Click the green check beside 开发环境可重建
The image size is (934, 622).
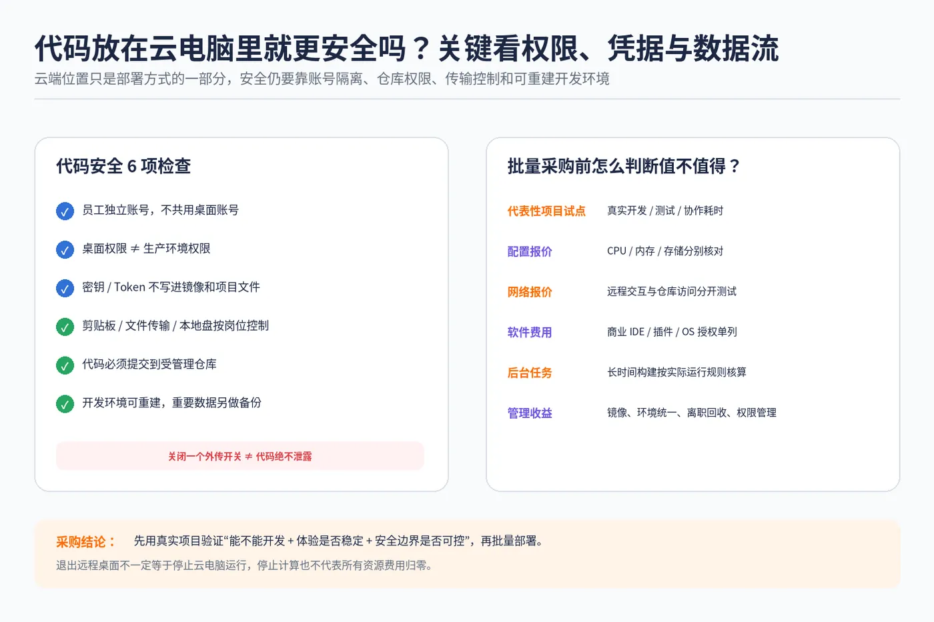(65, 404)
